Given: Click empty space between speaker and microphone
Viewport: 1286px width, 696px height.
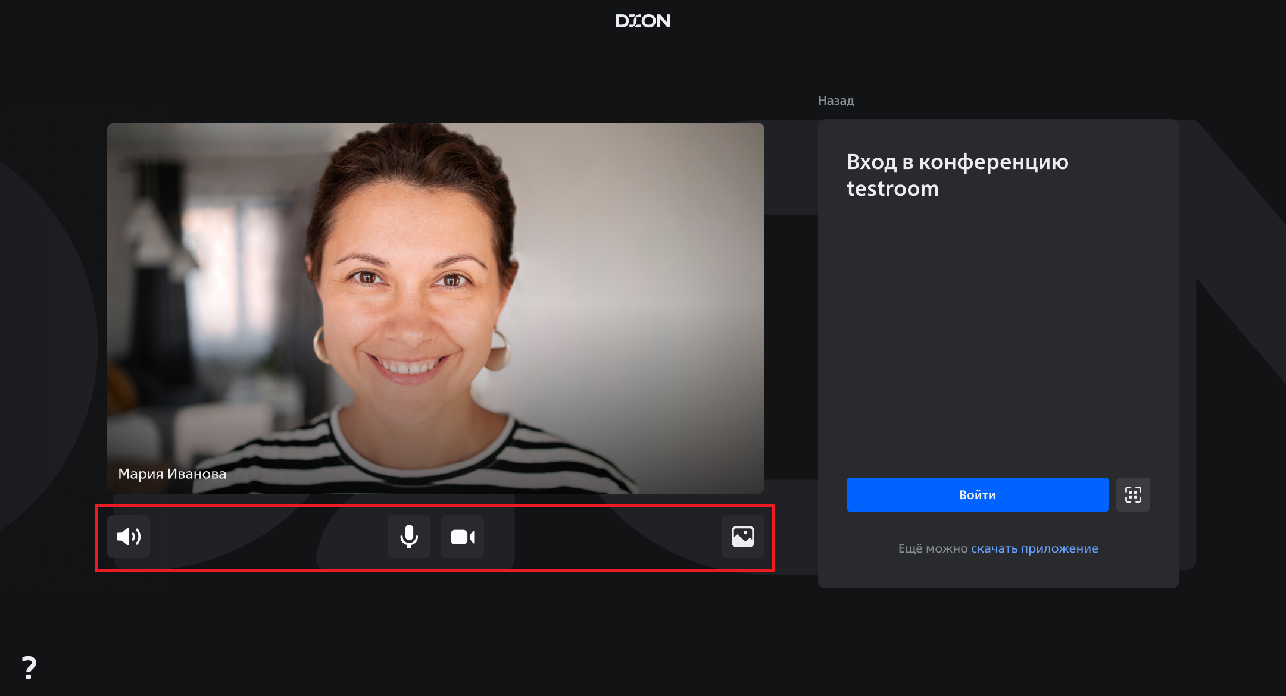Looking at the screenshot, I should coord(268,537).
